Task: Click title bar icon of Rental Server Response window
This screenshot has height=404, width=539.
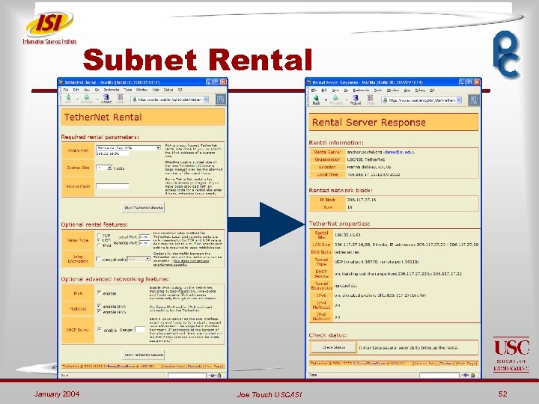Action: pos(308,82)
